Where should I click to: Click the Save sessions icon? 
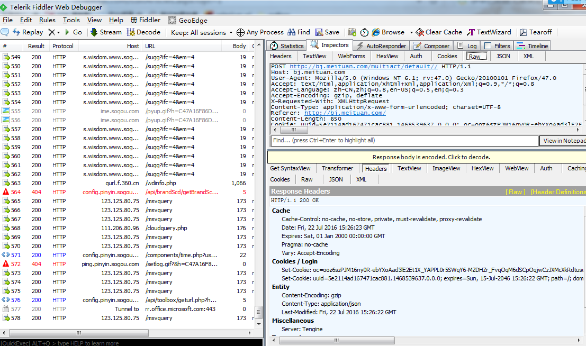pyautogui.click(x=320, y=32)
